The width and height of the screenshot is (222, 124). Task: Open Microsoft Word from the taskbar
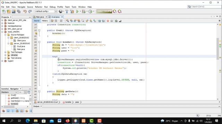(x=60, y=121)
